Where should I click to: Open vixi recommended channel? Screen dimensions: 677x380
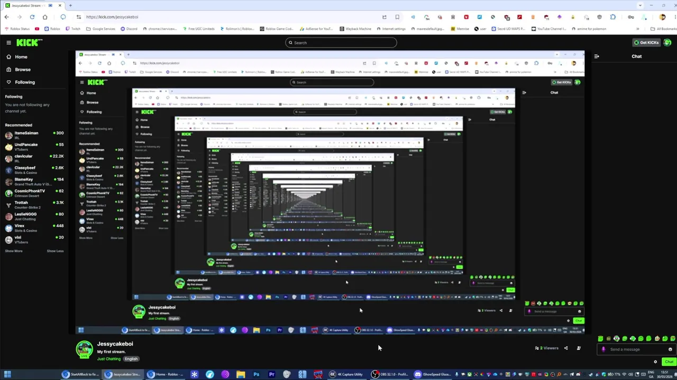34,239
